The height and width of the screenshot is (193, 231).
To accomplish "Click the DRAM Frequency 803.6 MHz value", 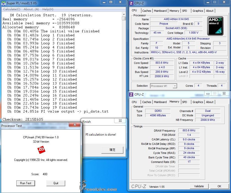I will point(189,130).
